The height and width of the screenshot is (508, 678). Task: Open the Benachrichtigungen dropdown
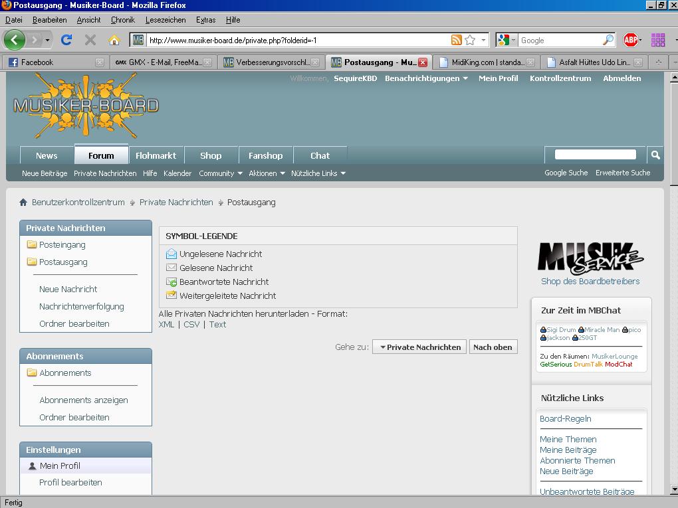pyautogui.click(x=426, y=78)
